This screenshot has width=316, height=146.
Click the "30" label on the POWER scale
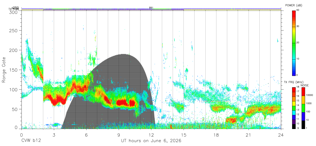coord(298,26)
